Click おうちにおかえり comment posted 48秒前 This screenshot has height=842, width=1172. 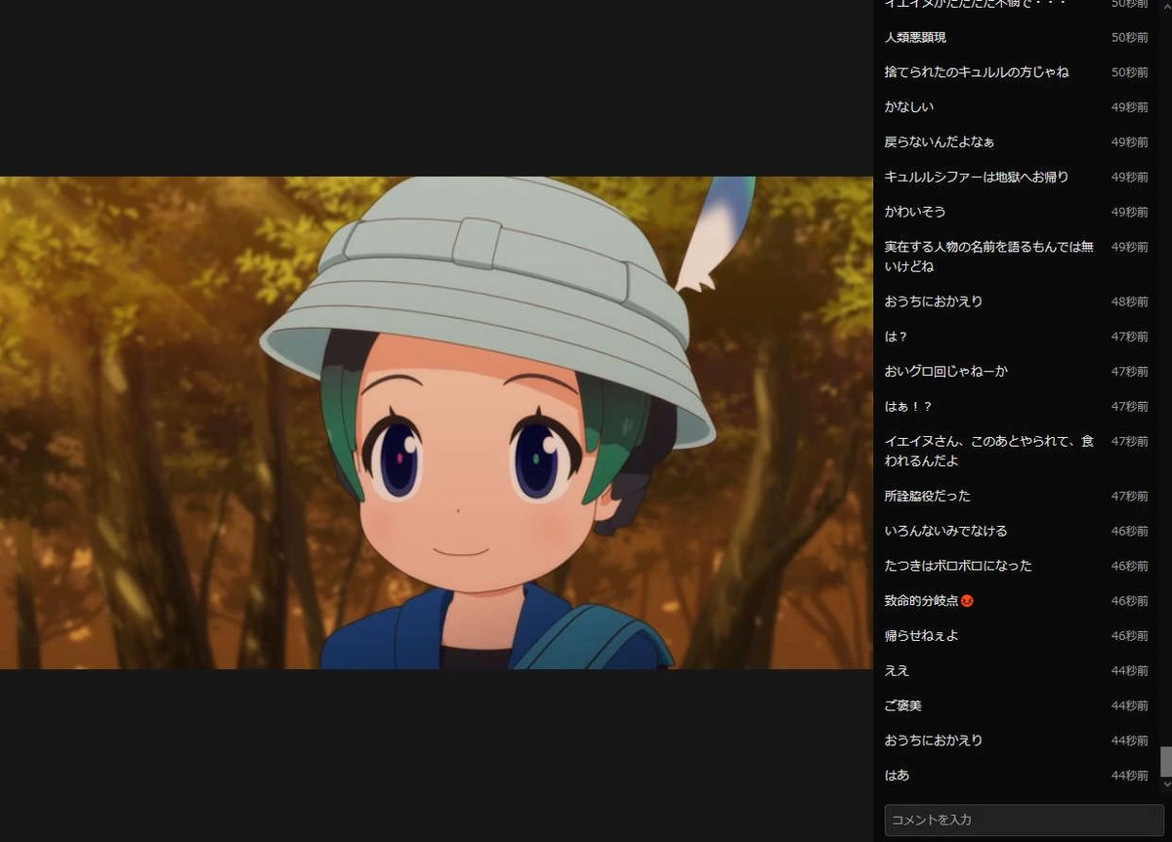(933, 301)
